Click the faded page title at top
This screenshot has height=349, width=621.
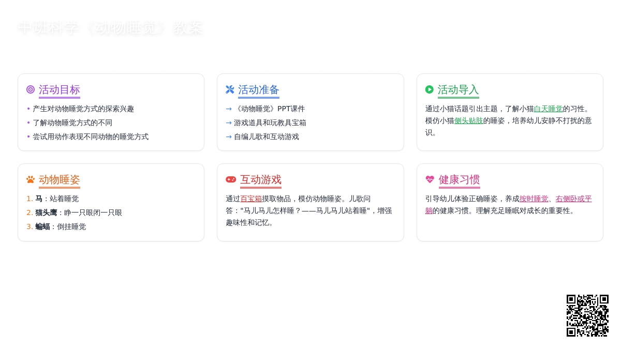110,28
